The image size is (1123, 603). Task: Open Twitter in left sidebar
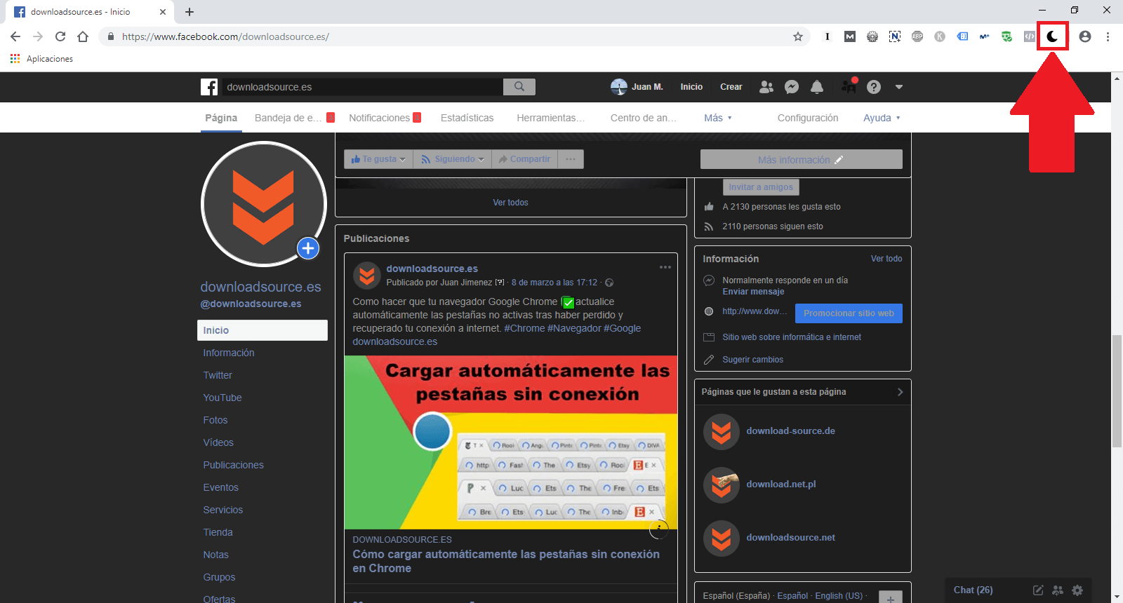(x=218, y=375)
